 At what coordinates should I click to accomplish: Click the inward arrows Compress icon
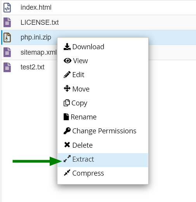tap(67, 173)
